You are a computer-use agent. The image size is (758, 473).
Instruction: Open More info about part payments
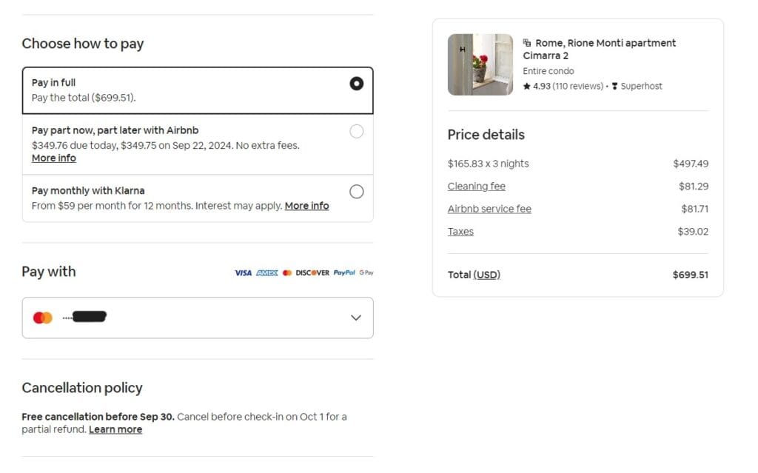[53, 158]
